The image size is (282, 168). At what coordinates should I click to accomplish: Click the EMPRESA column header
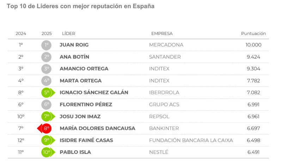point(162,34)
